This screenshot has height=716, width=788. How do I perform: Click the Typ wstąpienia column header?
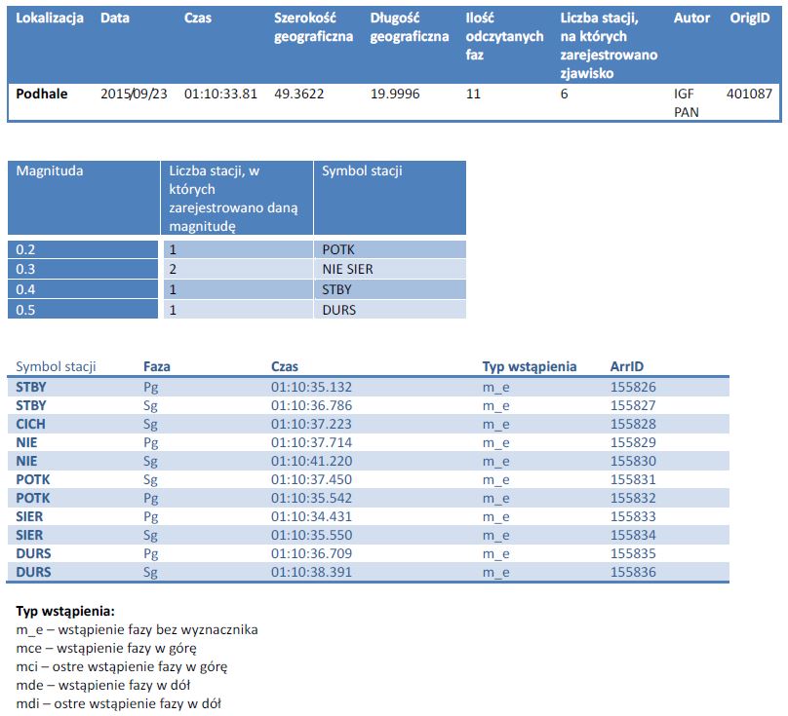click(x=530, y=366)
